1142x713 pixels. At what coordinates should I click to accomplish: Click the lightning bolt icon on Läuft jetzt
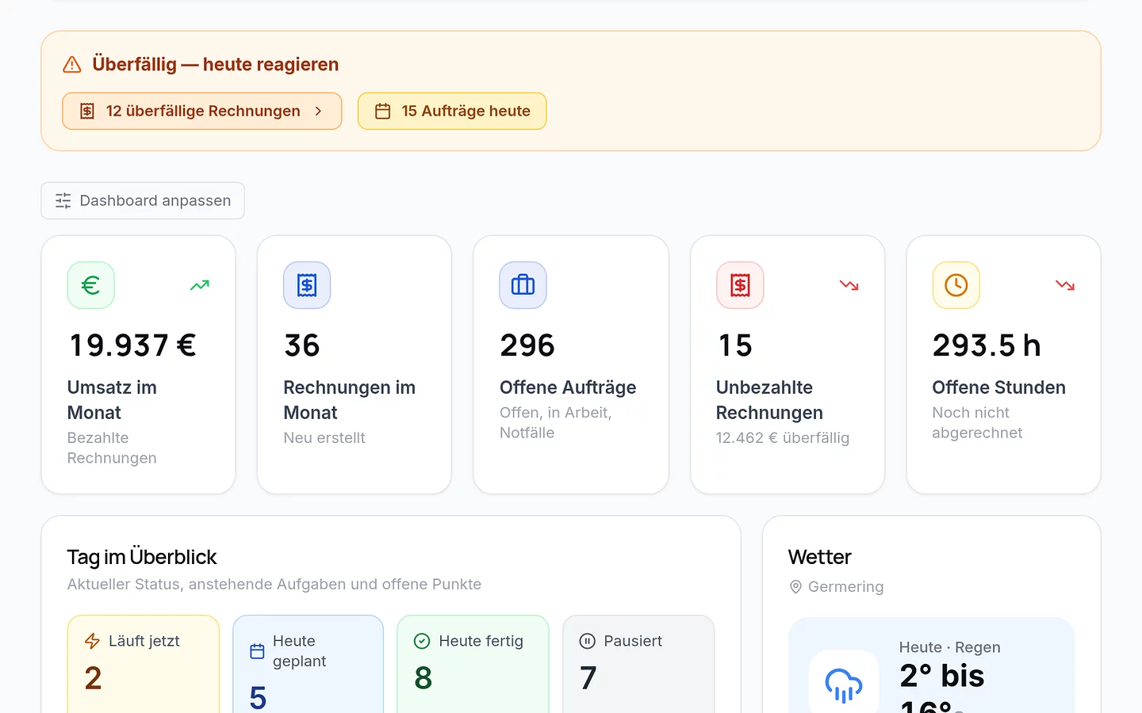tap(93, 641)
